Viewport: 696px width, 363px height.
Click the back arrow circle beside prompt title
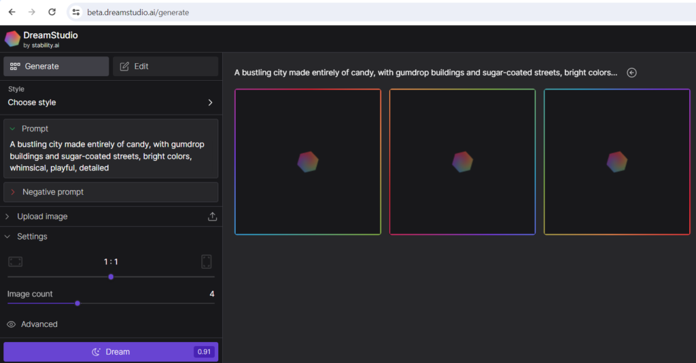(631, 73)
